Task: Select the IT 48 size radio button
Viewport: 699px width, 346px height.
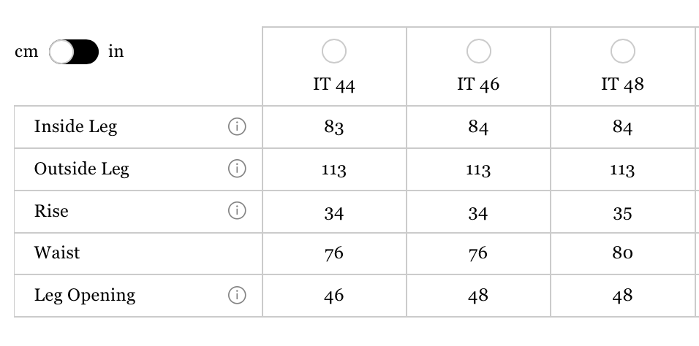Action: pos(622,51)
